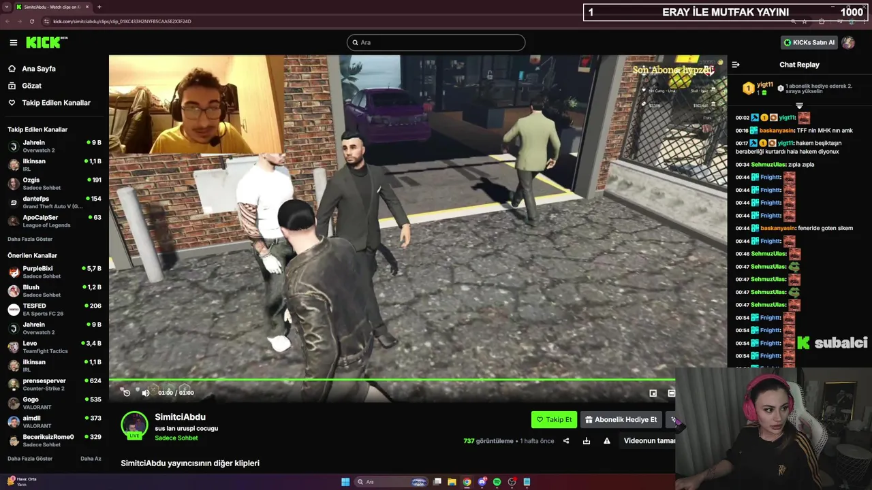Go back in browser

8,21
